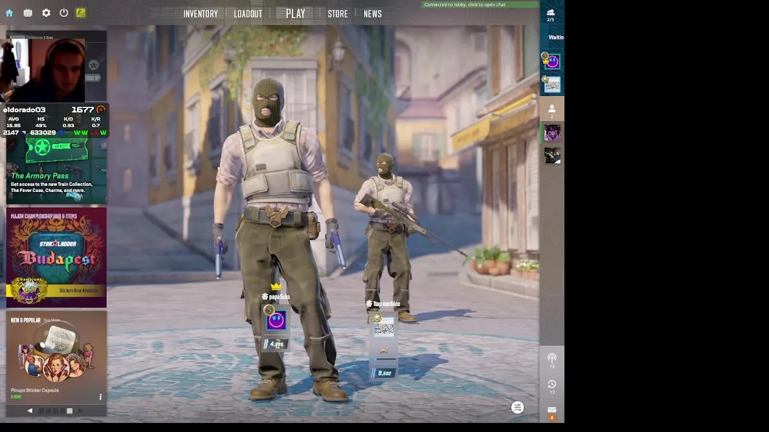
Task: Select the purple anime friend avatar
Action: coord(552,133)
